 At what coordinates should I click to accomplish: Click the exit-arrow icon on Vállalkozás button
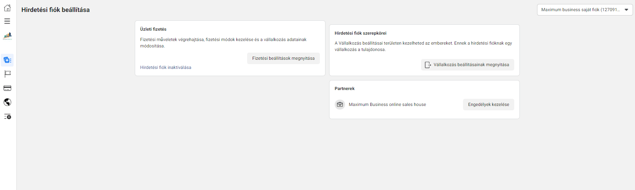427,65
